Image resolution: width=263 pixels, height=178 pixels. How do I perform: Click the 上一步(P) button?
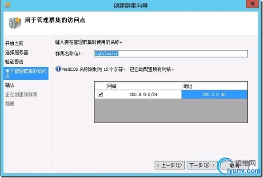pos(170,165)
